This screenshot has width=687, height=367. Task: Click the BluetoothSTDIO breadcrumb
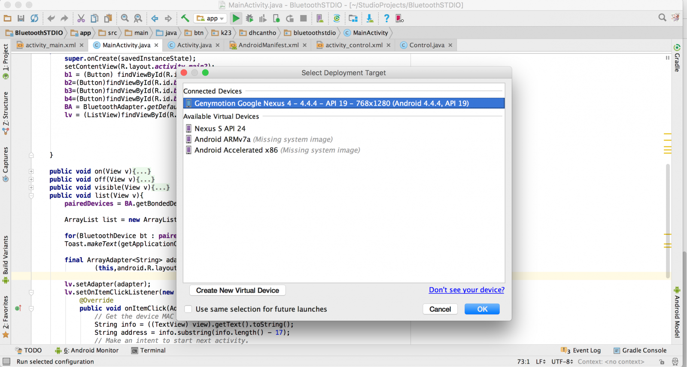point(34,33)
